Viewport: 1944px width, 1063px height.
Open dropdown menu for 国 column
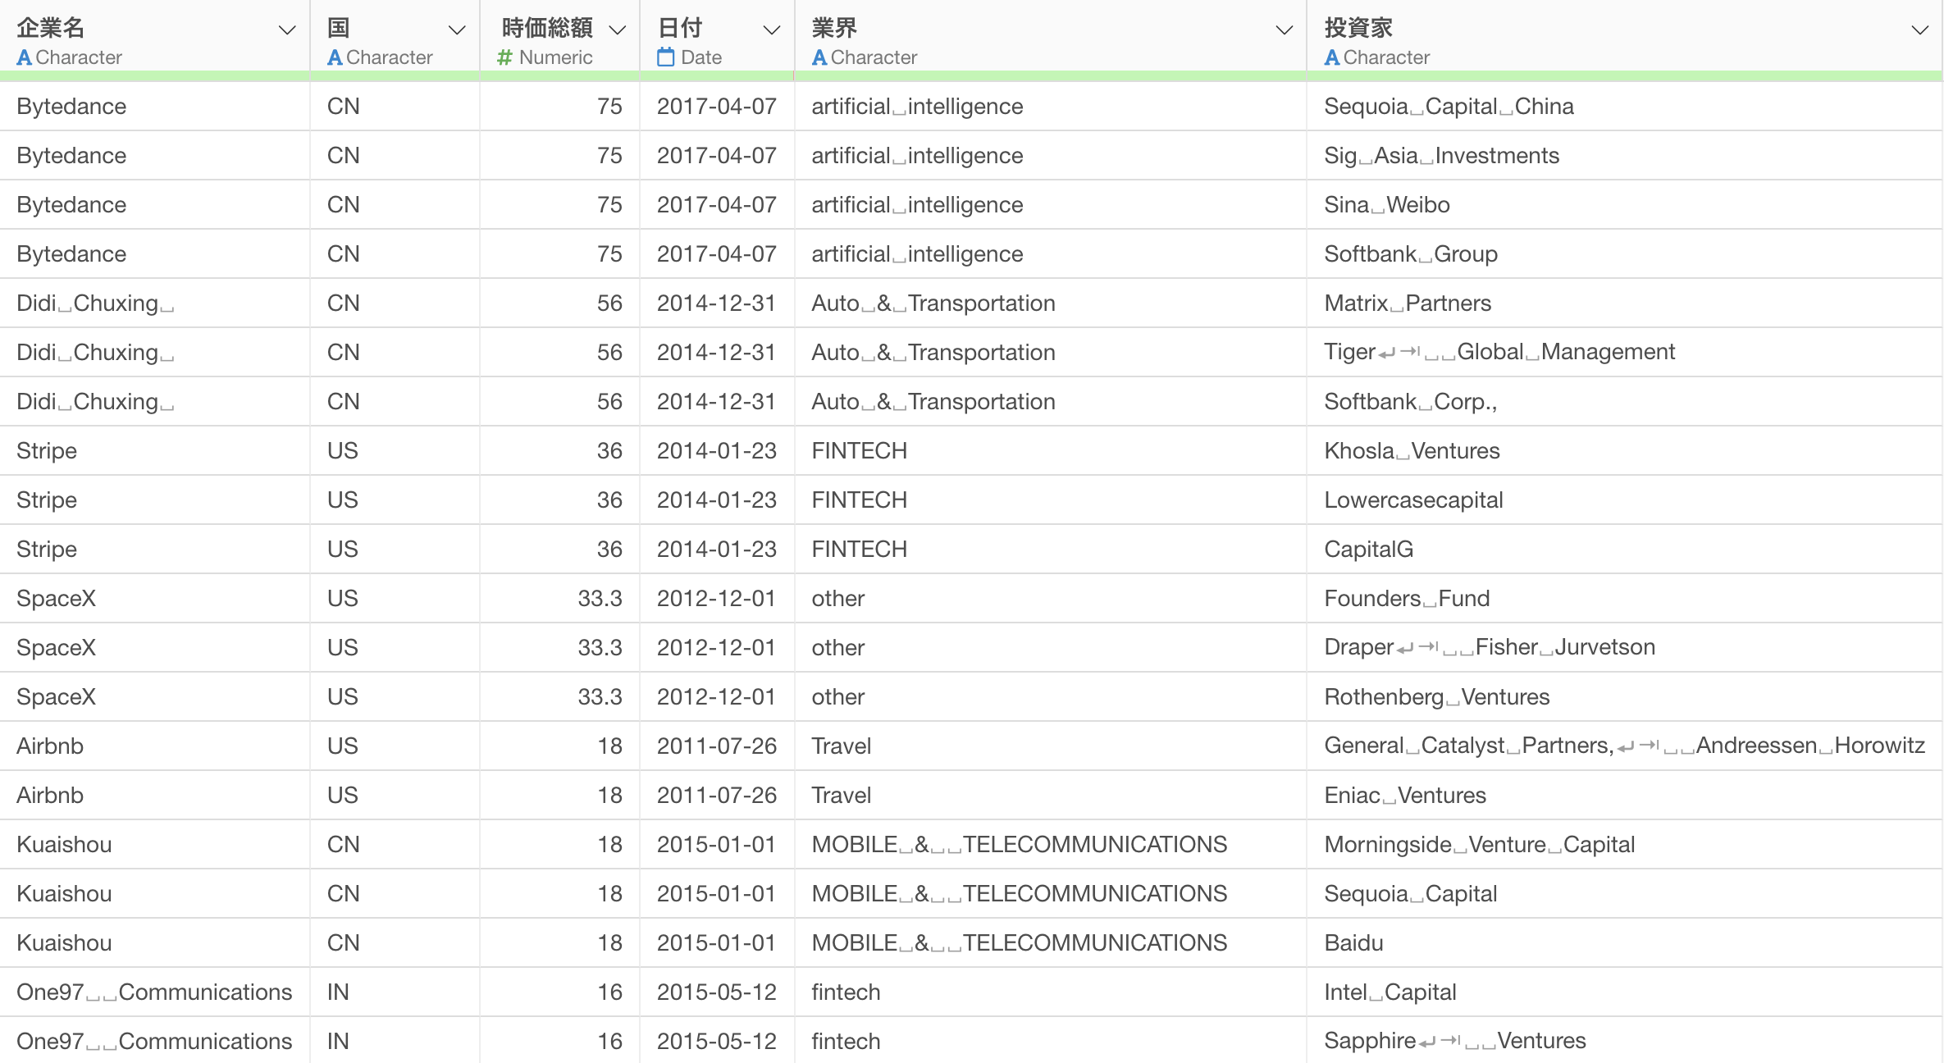tap(457, 30)
